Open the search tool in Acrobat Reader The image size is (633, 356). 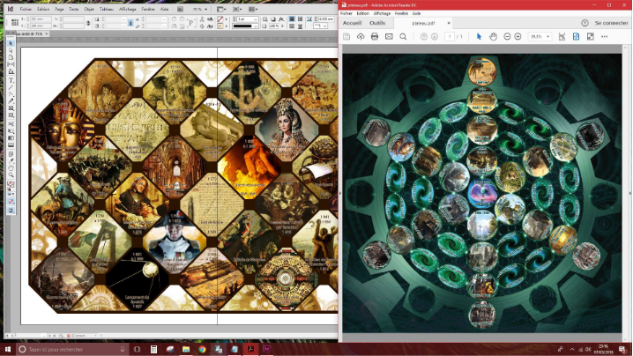coord(403,37)
